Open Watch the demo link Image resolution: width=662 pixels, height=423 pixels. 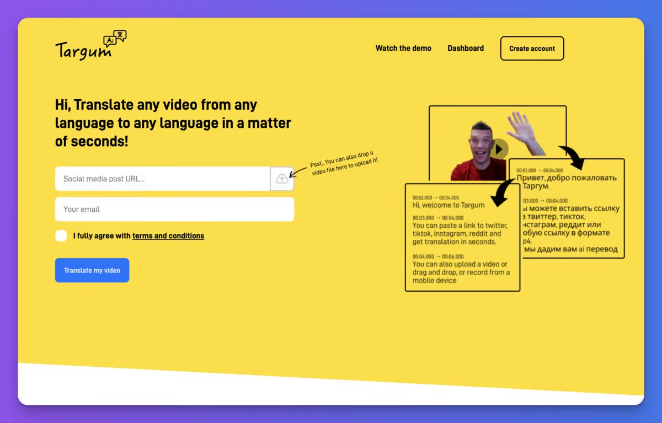pos(403,49)
